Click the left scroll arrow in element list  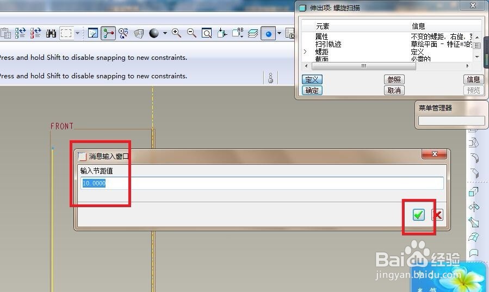point(306,66)
